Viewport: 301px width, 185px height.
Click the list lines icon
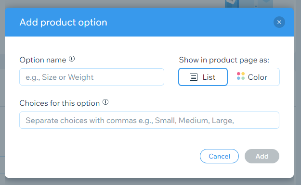(194, 77)
